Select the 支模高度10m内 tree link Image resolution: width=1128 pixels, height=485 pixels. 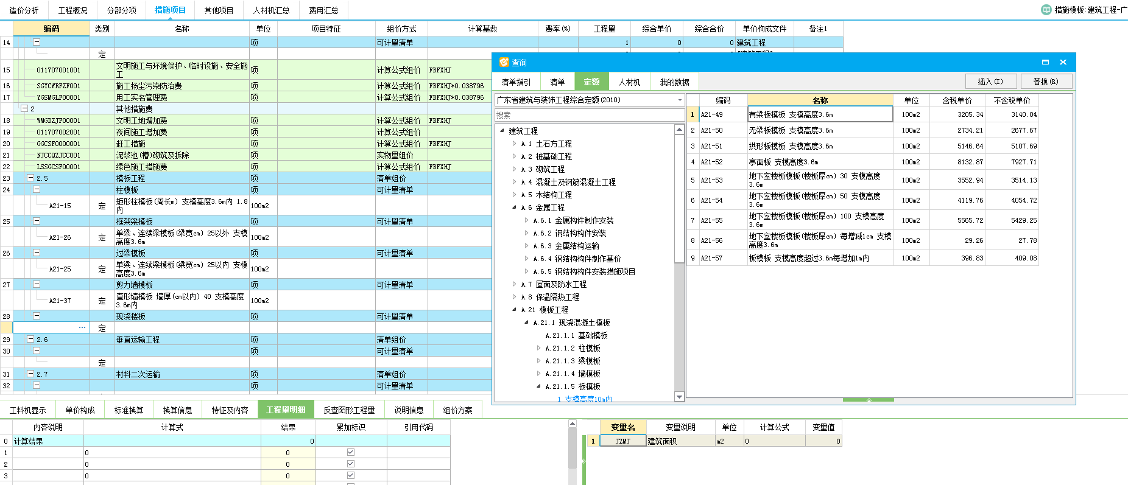coord(585,399)
